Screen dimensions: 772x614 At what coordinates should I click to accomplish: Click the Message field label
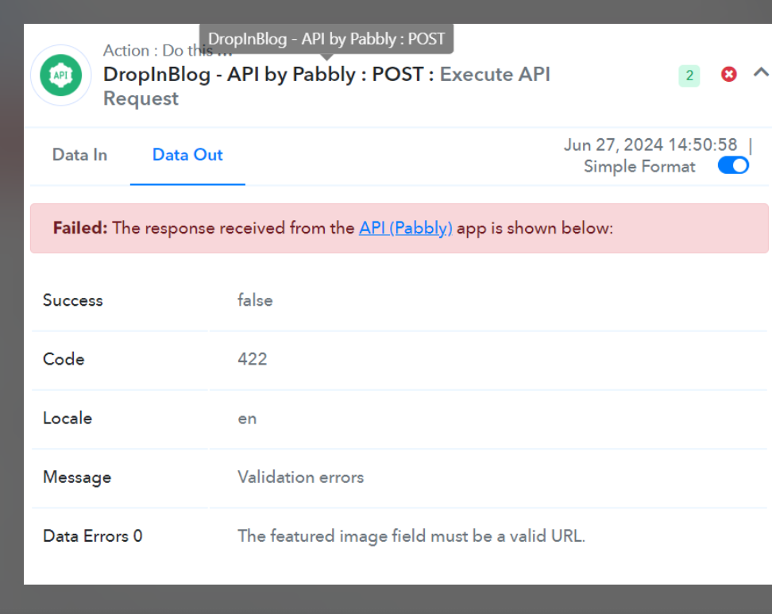pyautogui.click(x=77, y=477)
